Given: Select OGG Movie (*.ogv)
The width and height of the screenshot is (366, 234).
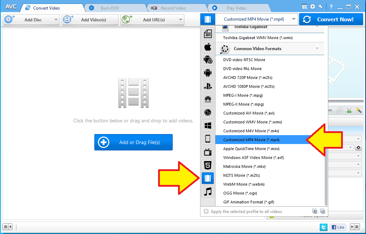Looking at the screenshot, I should click(270, 193).
